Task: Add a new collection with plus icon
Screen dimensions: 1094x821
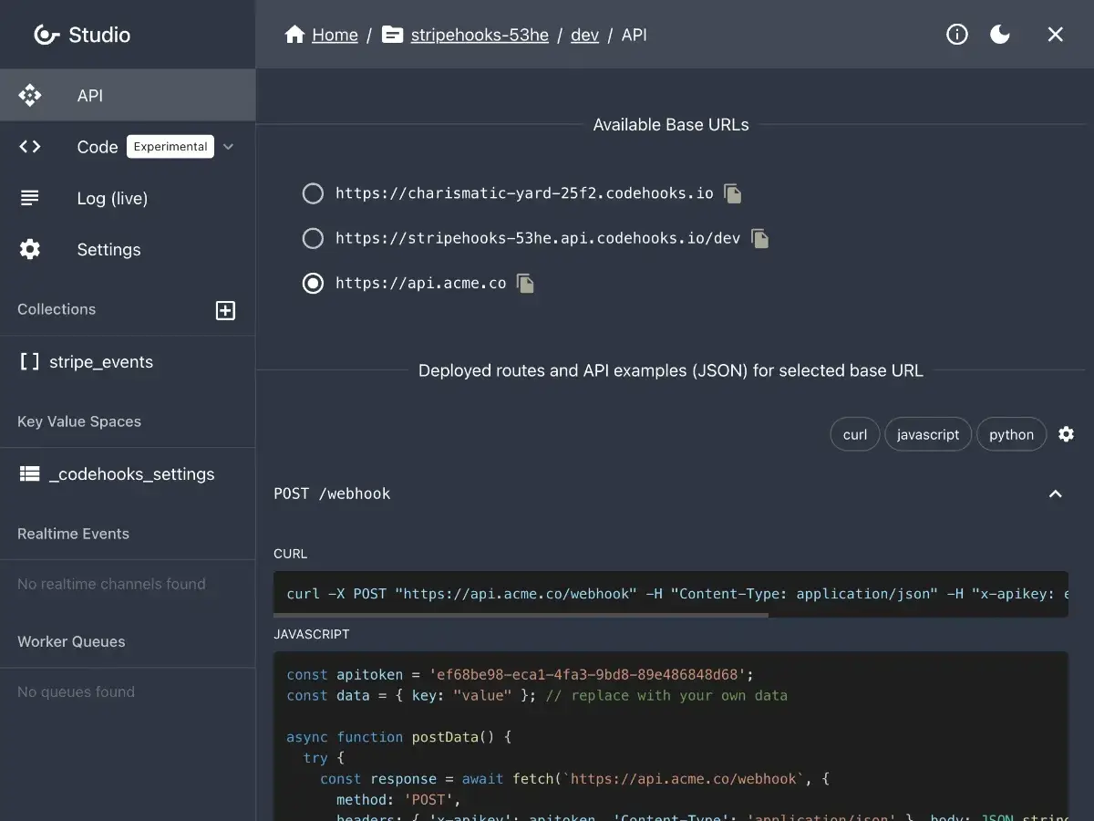Action: coord(225,310)
